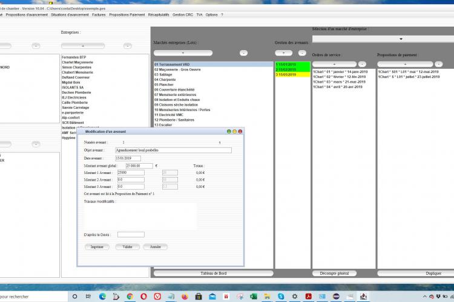The width and height of the screenshot is (454, 302).
Task: Open Microsoft Edge from the taskbar
Action: [x=102, y=296]
